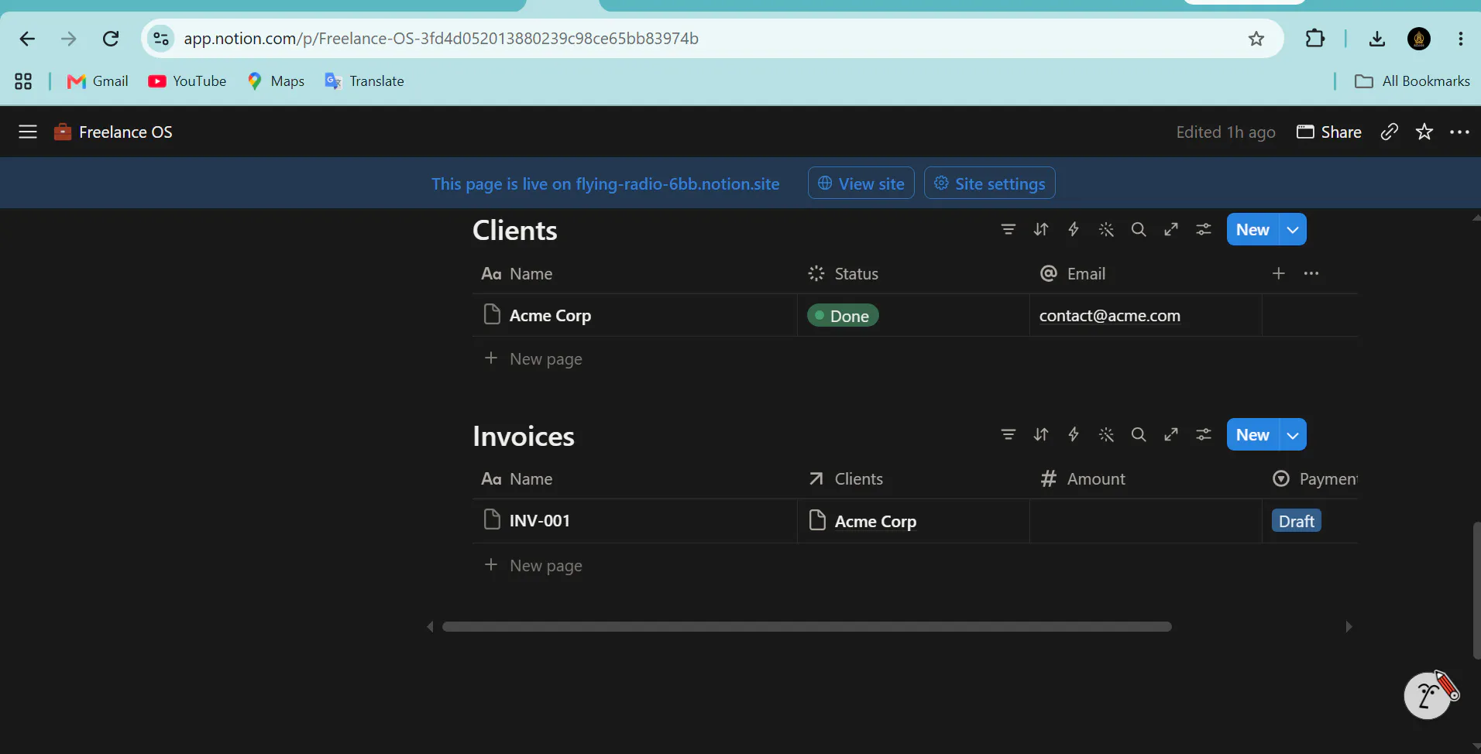Open the INV-001 invoice page
The height and width of the screenshot is (754, 1481).
539,520
